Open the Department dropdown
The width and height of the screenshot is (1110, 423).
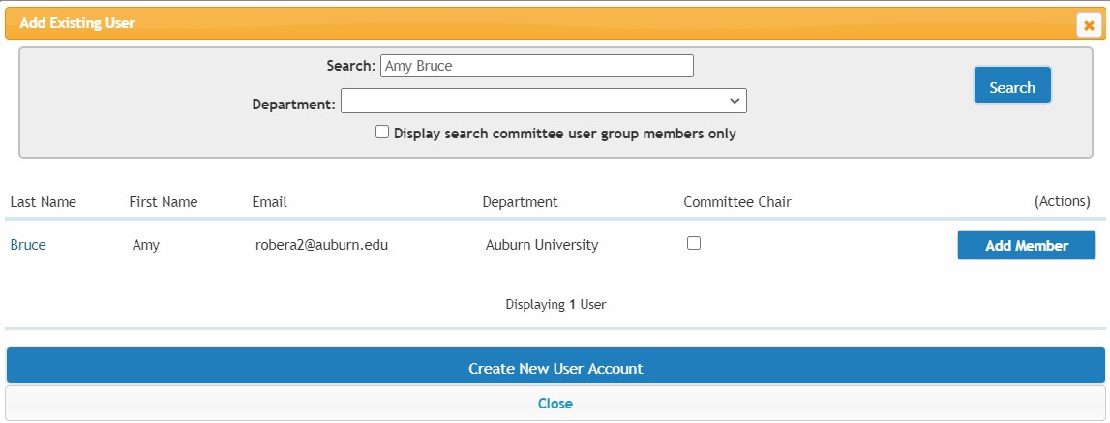click(543, 101)
